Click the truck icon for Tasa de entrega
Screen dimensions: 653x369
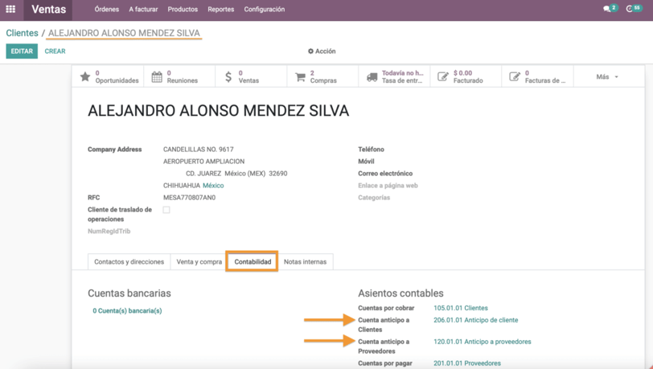(372, 77)
